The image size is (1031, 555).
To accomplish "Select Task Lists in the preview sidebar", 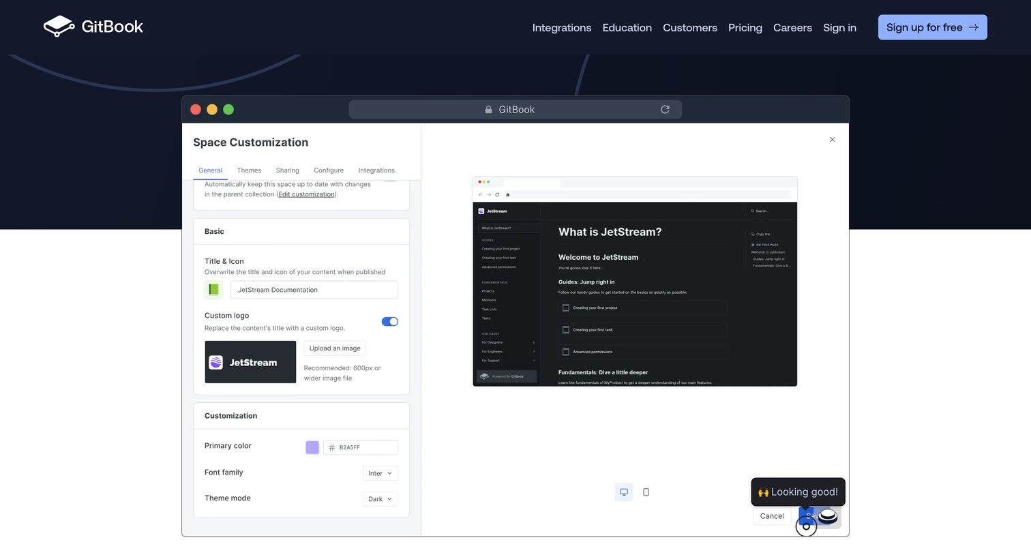I will [x=489, y=309].
